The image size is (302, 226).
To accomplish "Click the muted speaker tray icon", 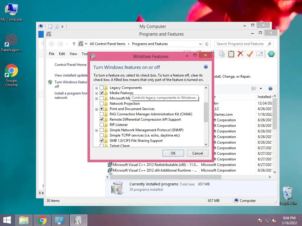I will coord(274,220).
